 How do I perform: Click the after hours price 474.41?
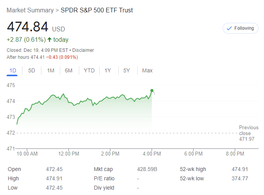37,57
